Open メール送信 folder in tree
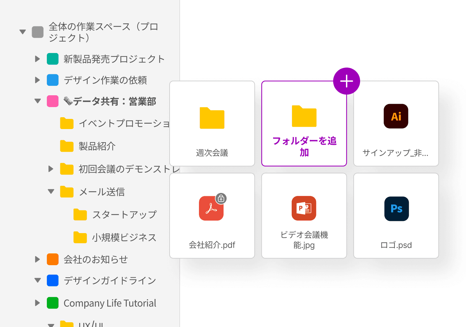Image resolution: width=466 pixels, height=327 pixels. pyautogui.click(x=101, y=192)
